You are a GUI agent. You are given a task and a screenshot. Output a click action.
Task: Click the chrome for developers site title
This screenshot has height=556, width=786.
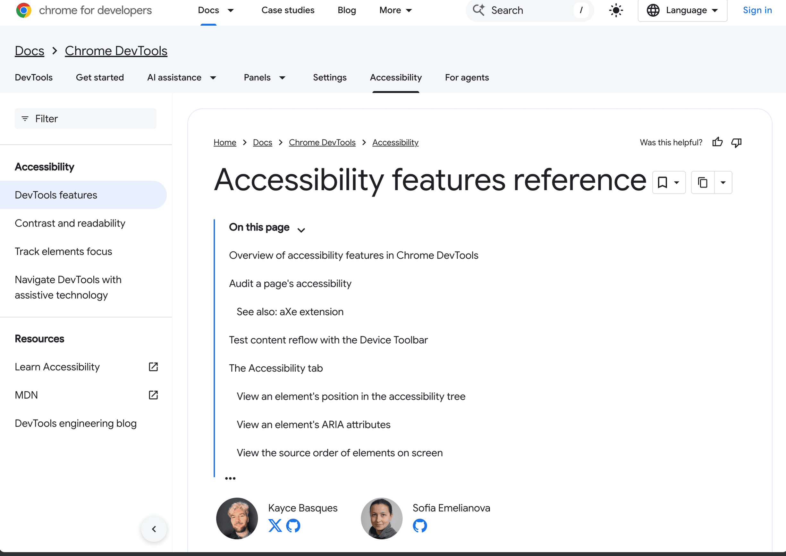95,10
